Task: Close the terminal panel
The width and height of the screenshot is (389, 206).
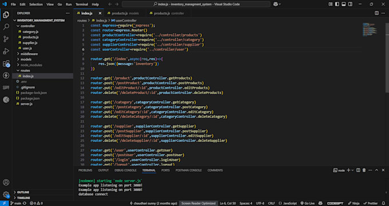Action: click(383, 170)
